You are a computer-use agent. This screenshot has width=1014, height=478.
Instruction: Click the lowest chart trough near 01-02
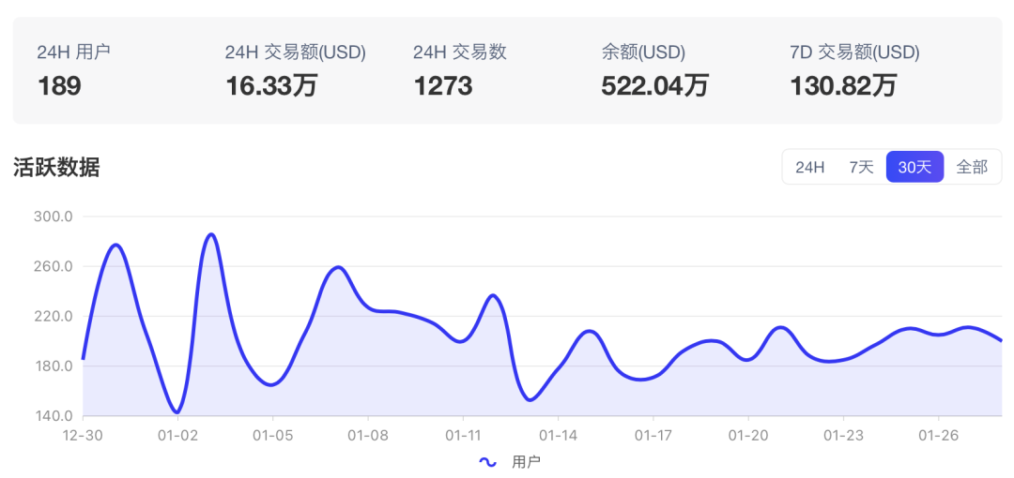(x=177, y=411)
